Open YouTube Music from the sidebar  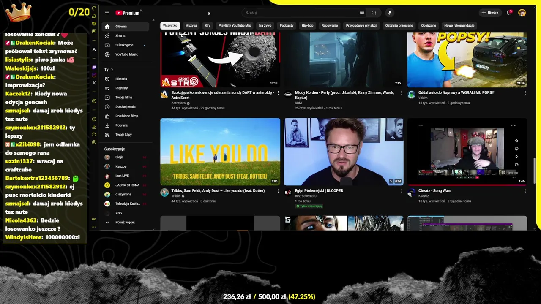(125, 54)
